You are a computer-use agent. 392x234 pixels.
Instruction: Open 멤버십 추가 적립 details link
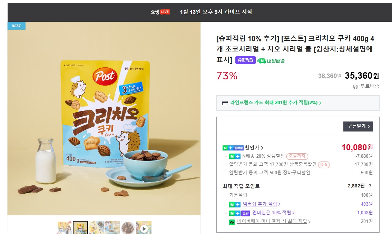click(x=262, y=204)
